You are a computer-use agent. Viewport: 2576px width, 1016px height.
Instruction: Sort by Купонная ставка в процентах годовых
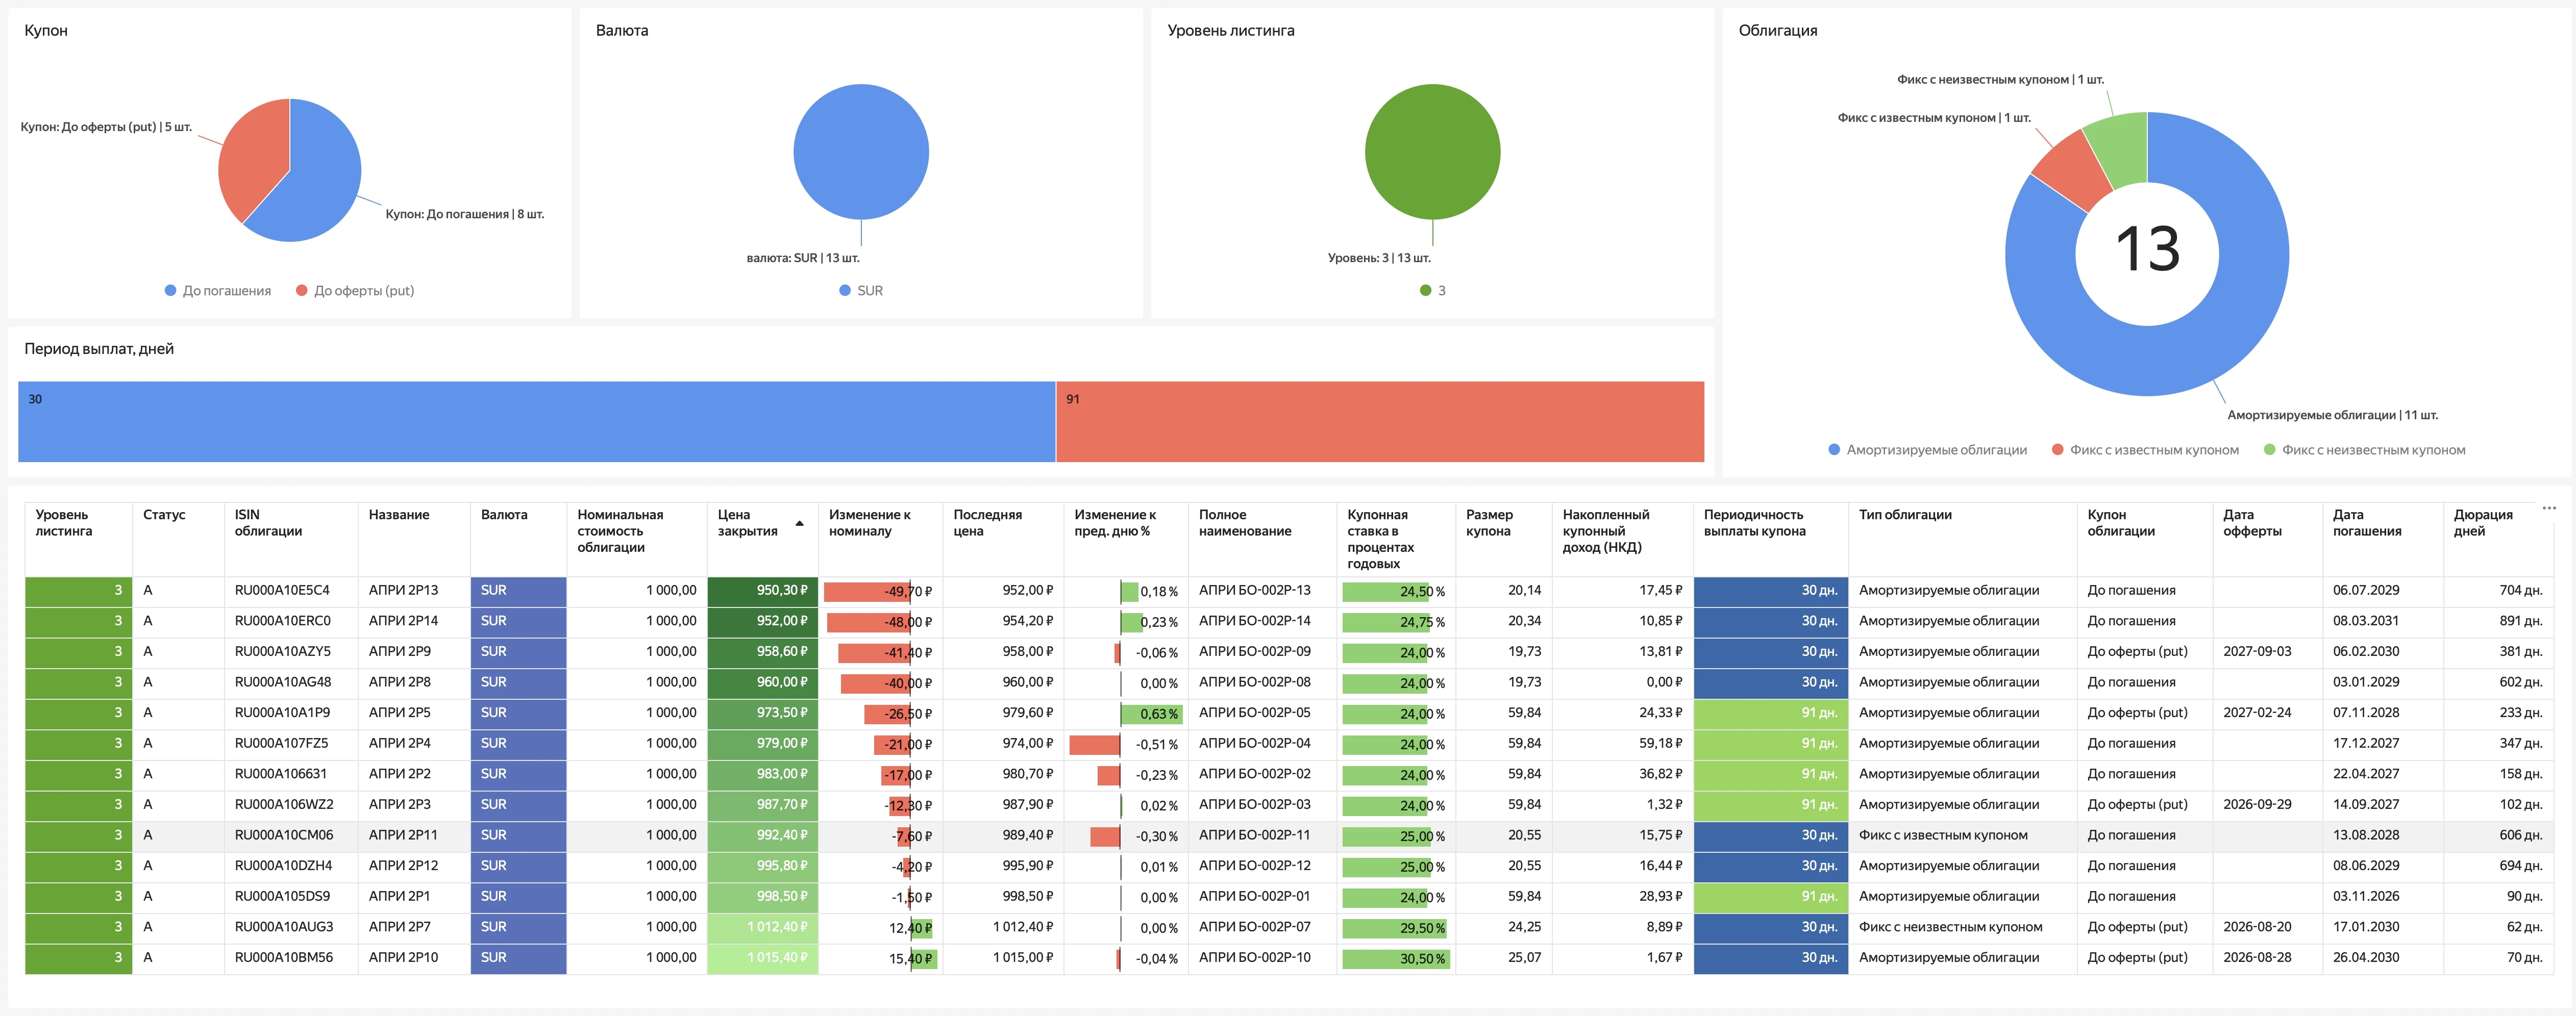click(x=1380, y=539)
